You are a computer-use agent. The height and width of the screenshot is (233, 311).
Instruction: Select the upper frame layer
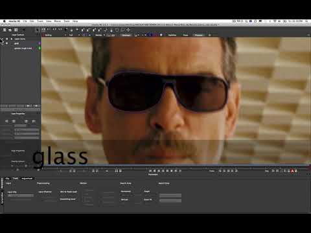pos(20,39)
